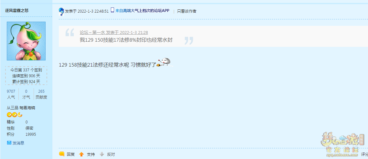The image size is (368, 159).
Task: Click the sweating emoticon in the post
Action: tap(165, 62)
